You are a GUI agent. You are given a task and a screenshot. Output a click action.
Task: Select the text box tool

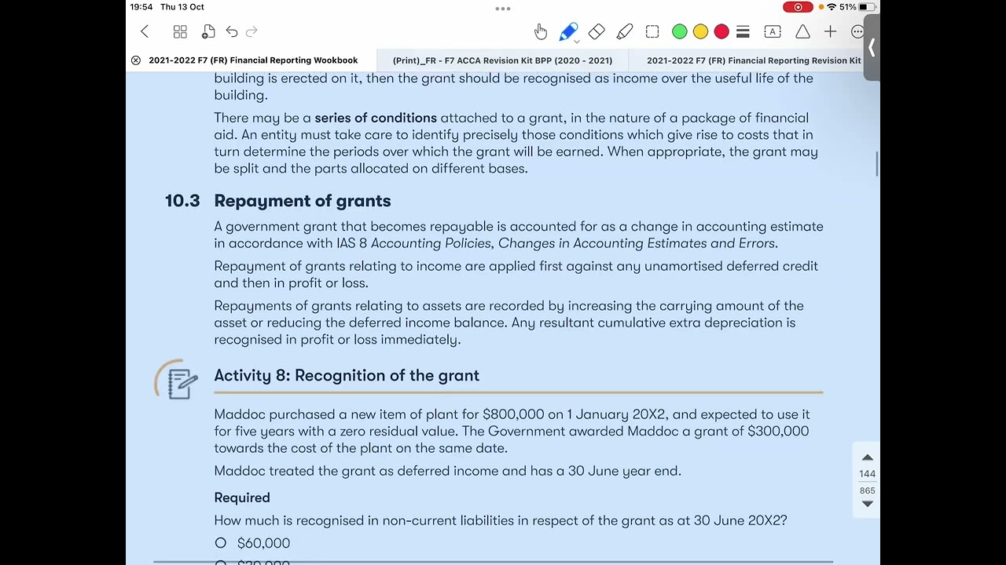(x=773, y=31)
